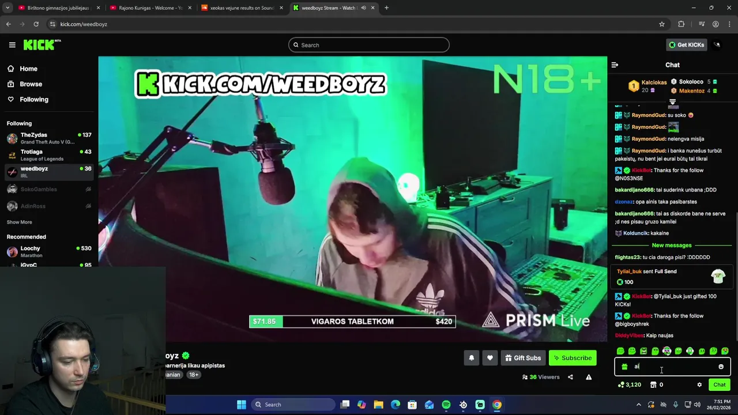Viewport: 738px width, 415px height.
Task: Open a new browser tab
Action: [x=386, y=8]
